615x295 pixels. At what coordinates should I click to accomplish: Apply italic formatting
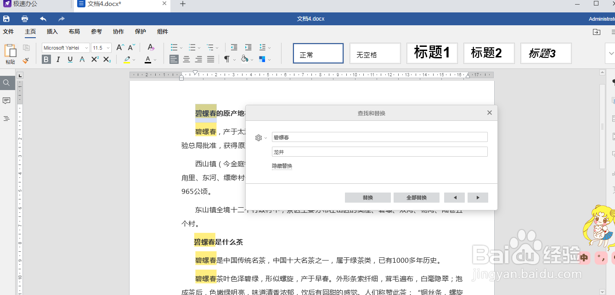click(58, 59)
